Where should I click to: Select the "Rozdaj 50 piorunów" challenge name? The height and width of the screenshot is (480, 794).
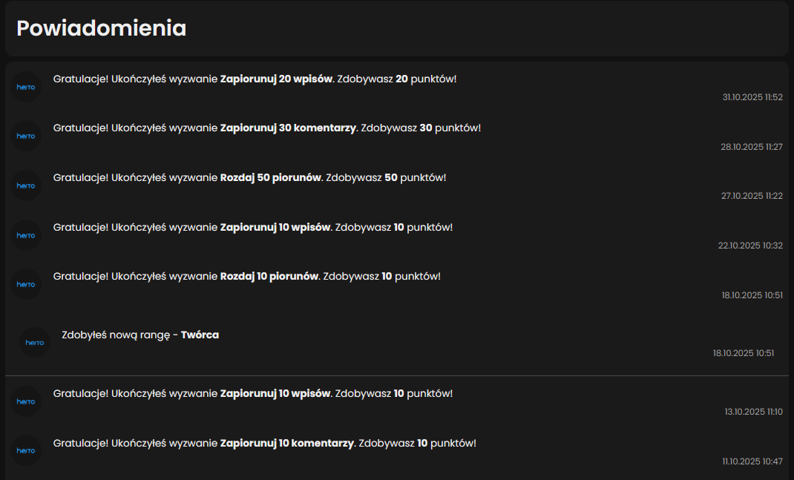(x=271, y=177)
